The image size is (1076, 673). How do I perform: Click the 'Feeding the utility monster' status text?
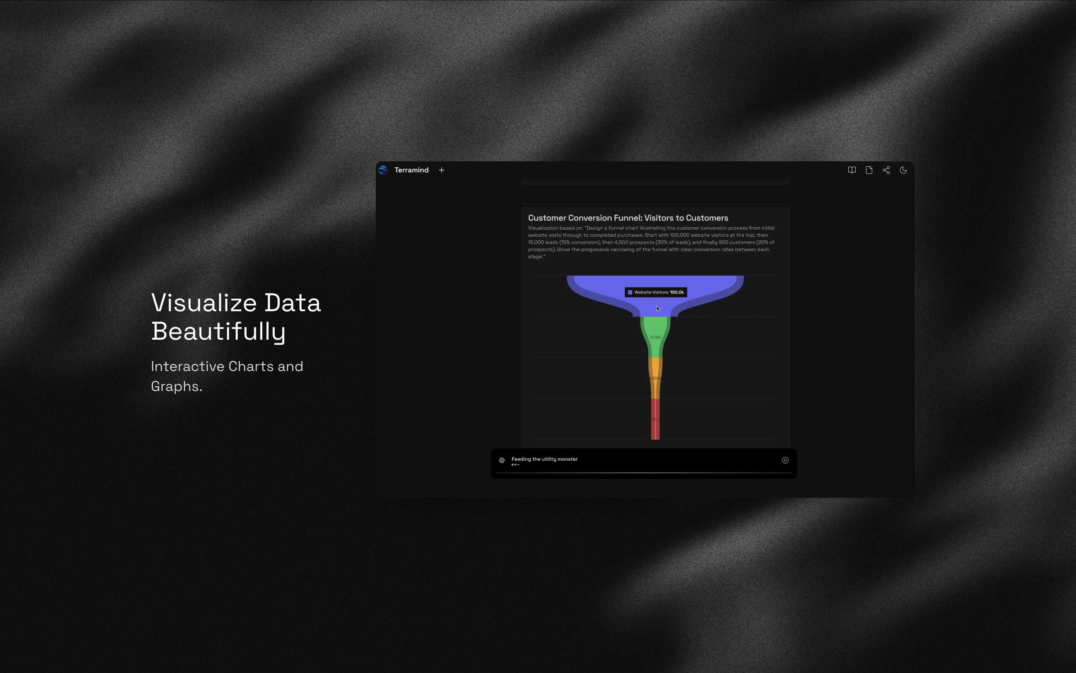point(544,459)
